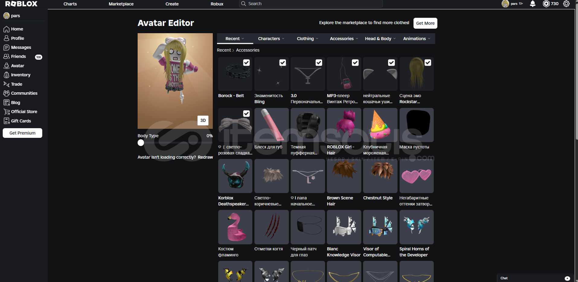Image resolution: width=578 pixels, height=282 pixels.
Task: Select the pink heart glasses item
Action: click(417, 176)
